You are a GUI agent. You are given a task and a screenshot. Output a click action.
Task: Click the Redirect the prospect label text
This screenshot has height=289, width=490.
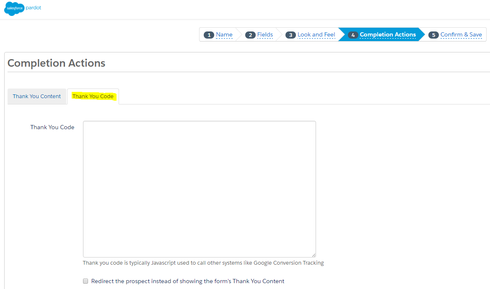click(188, 281)
